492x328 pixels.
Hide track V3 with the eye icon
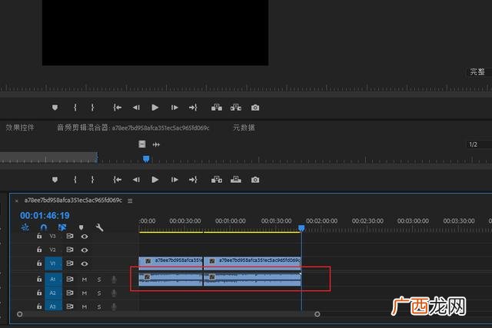(x=85, y=237)
